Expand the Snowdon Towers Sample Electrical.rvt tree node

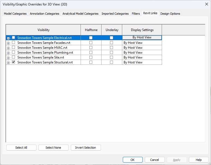click(8, 38)
